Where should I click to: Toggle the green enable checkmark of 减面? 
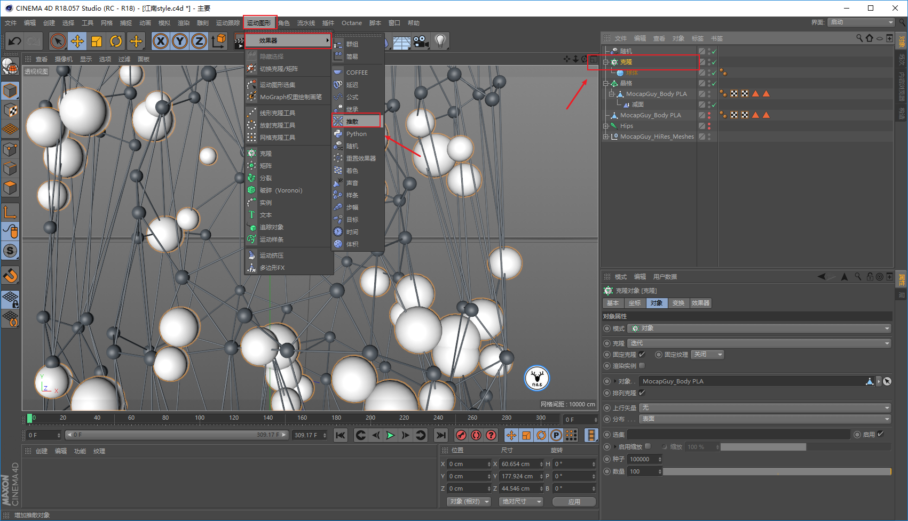[x=714, y=105]
